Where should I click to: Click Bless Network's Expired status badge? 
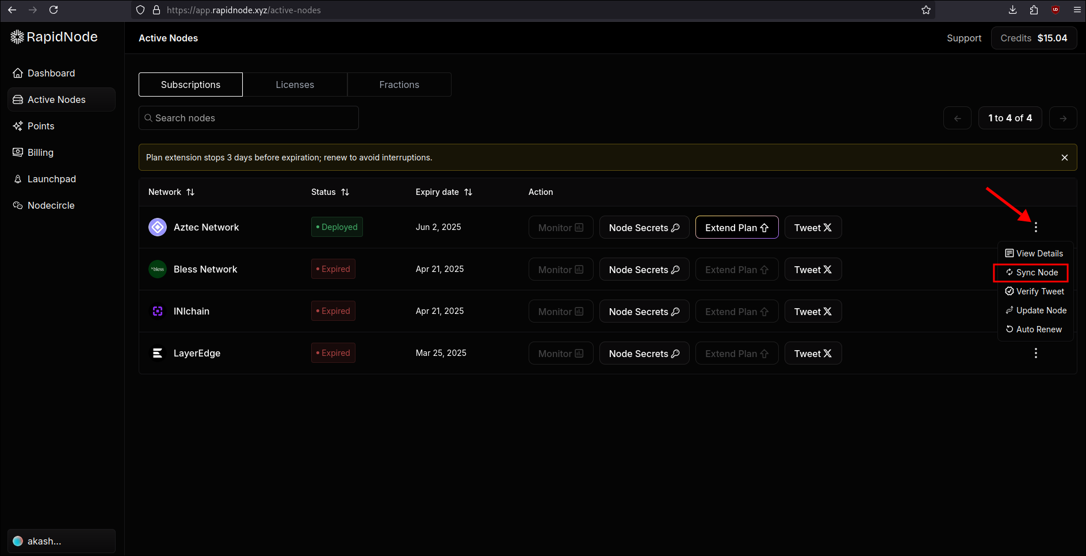click(x=333, y=269)
